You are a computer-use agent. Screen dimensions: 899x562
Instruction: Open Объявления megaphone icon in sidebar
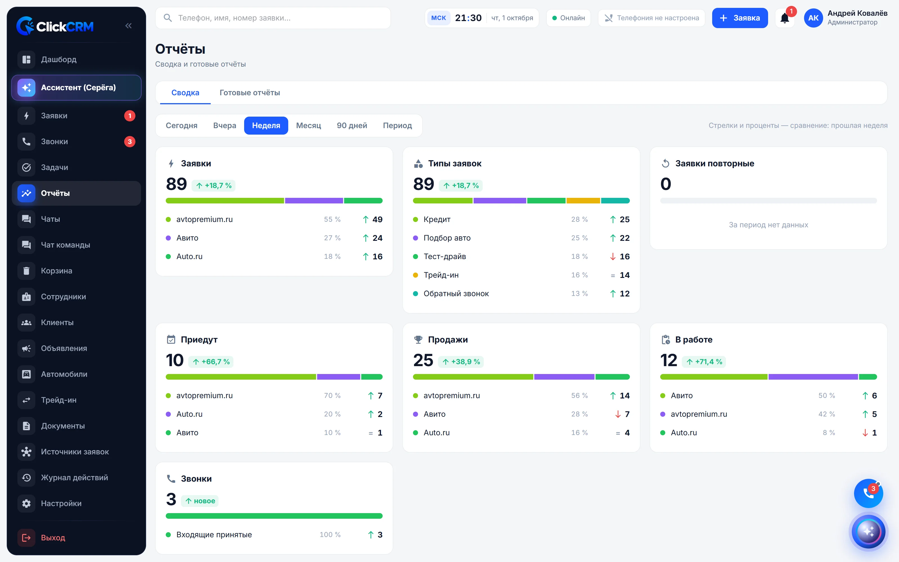point(26,348)
